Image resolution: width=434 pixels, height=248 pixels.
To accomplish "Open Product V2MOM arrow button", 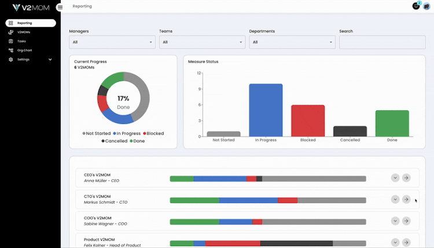I will tap(406, 242).
